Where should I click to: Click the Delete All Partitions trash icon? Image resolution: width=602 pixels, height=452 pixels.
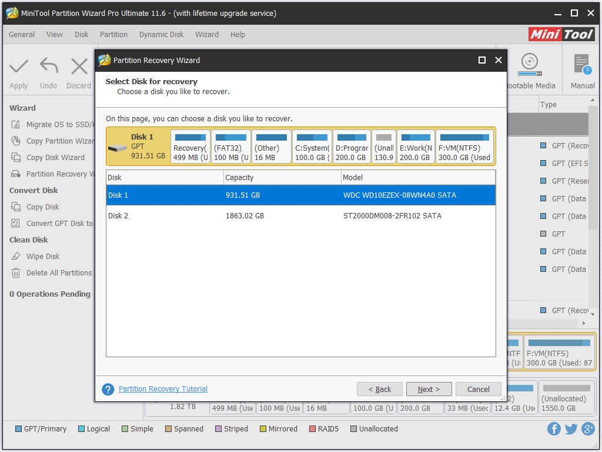[16, 273]
